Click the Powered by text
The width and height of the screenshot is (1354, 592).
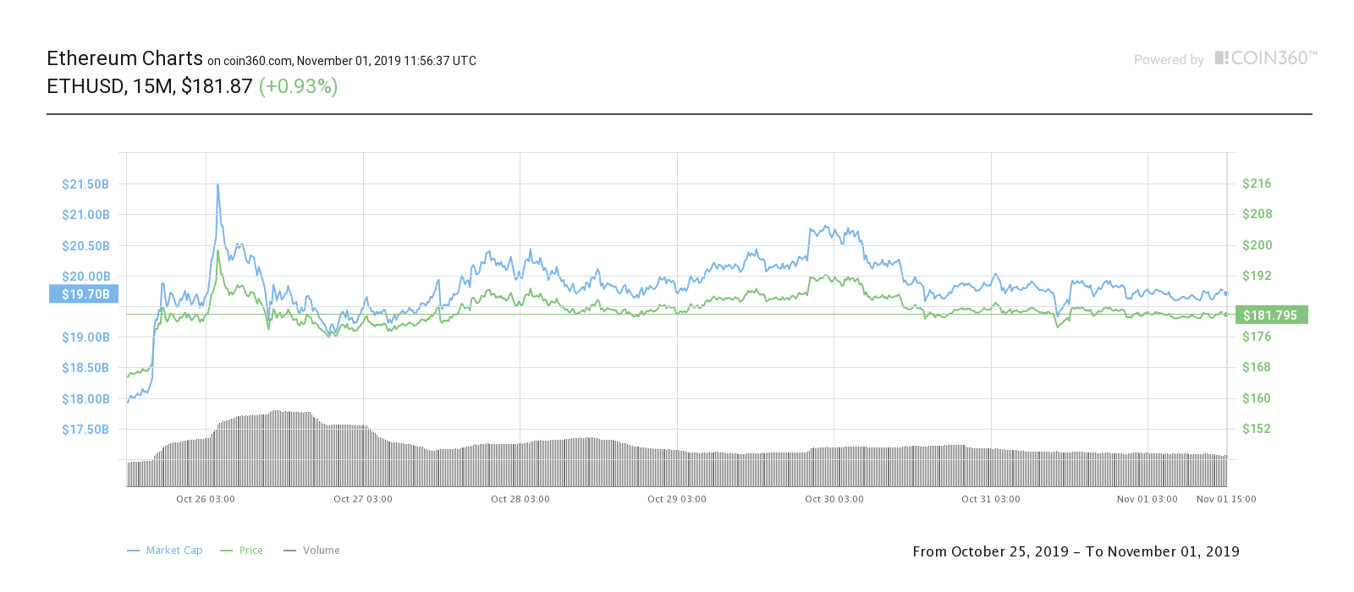[x=1169, y=60]
